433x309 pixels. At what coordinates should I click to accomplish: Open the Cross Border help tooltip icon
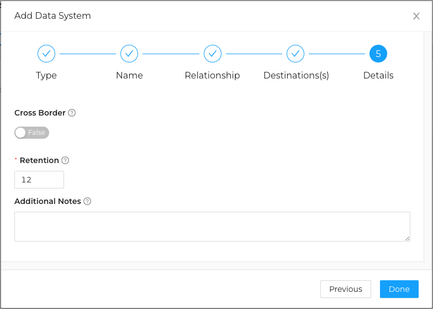(72, 113)
